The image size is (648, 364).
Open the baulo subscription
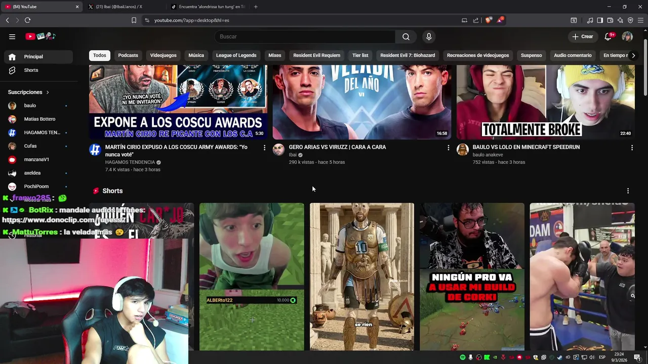click(38, 106)
